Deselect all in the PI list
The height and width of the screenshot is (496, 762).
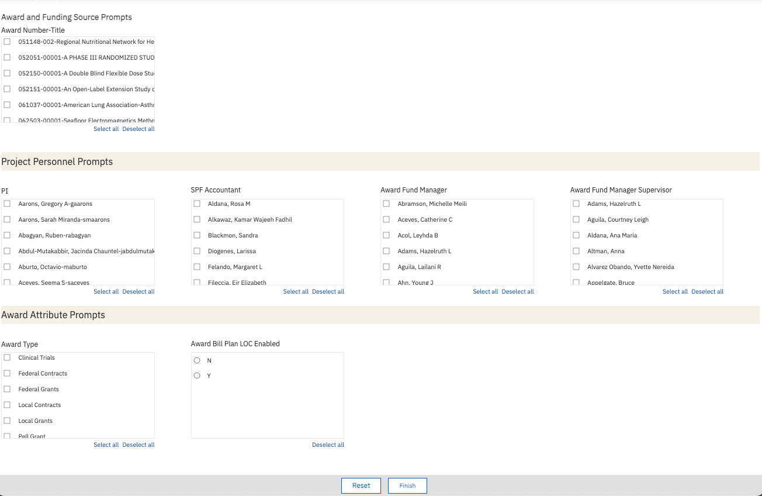coord(138,291)
